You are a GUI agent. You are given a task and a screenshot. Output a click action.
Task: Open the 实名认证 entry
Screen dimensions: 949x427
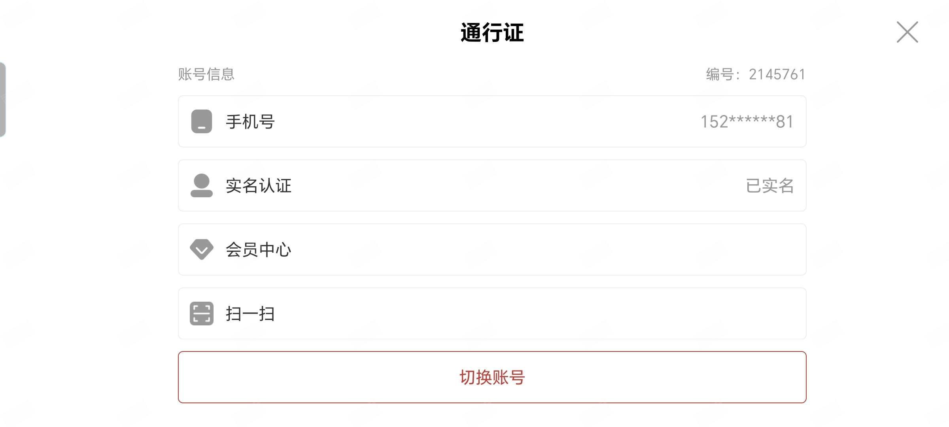coord(259,186)
